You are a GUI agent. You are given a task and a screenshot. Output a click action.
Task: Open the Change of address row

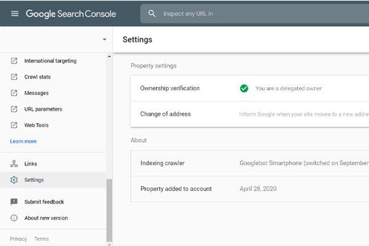pos(250,114)
